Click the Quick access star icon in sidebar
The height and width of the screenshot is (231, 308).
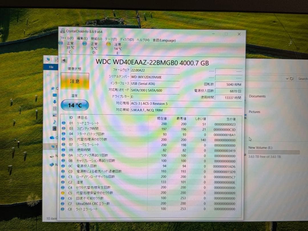point(52,88)
